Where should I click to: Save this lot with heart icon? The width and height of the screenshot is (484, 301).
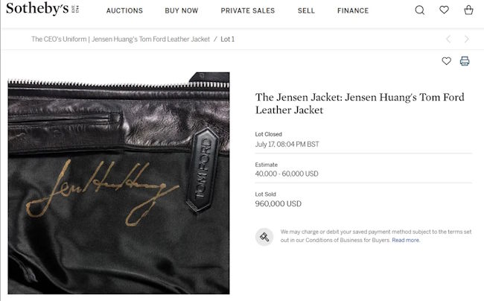446,61
